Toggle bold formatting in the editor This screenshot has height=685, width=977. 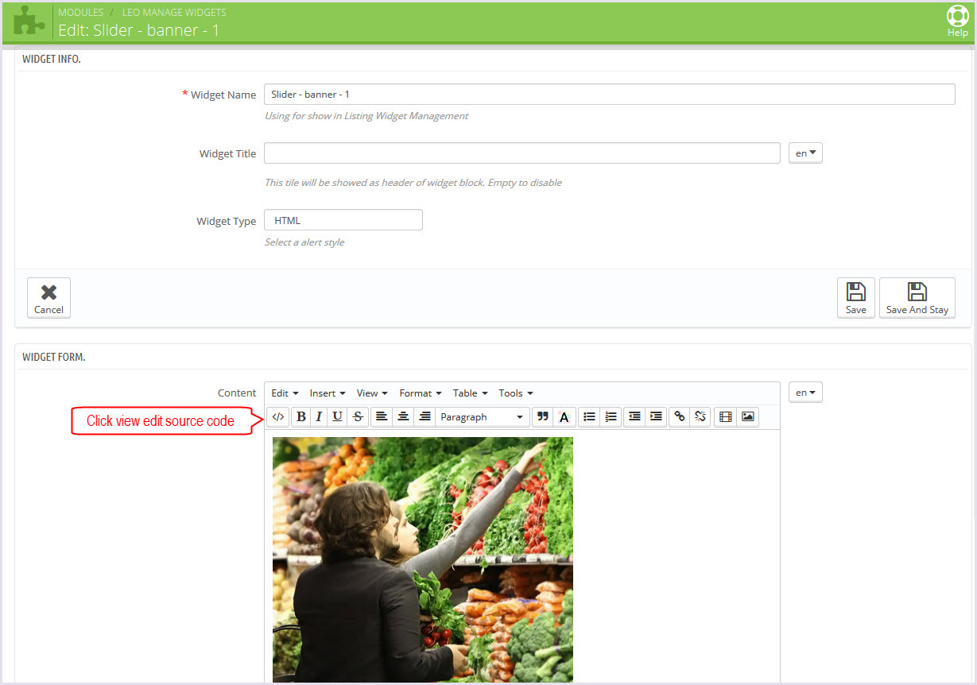pyautogui.click(x=301, y=416)
